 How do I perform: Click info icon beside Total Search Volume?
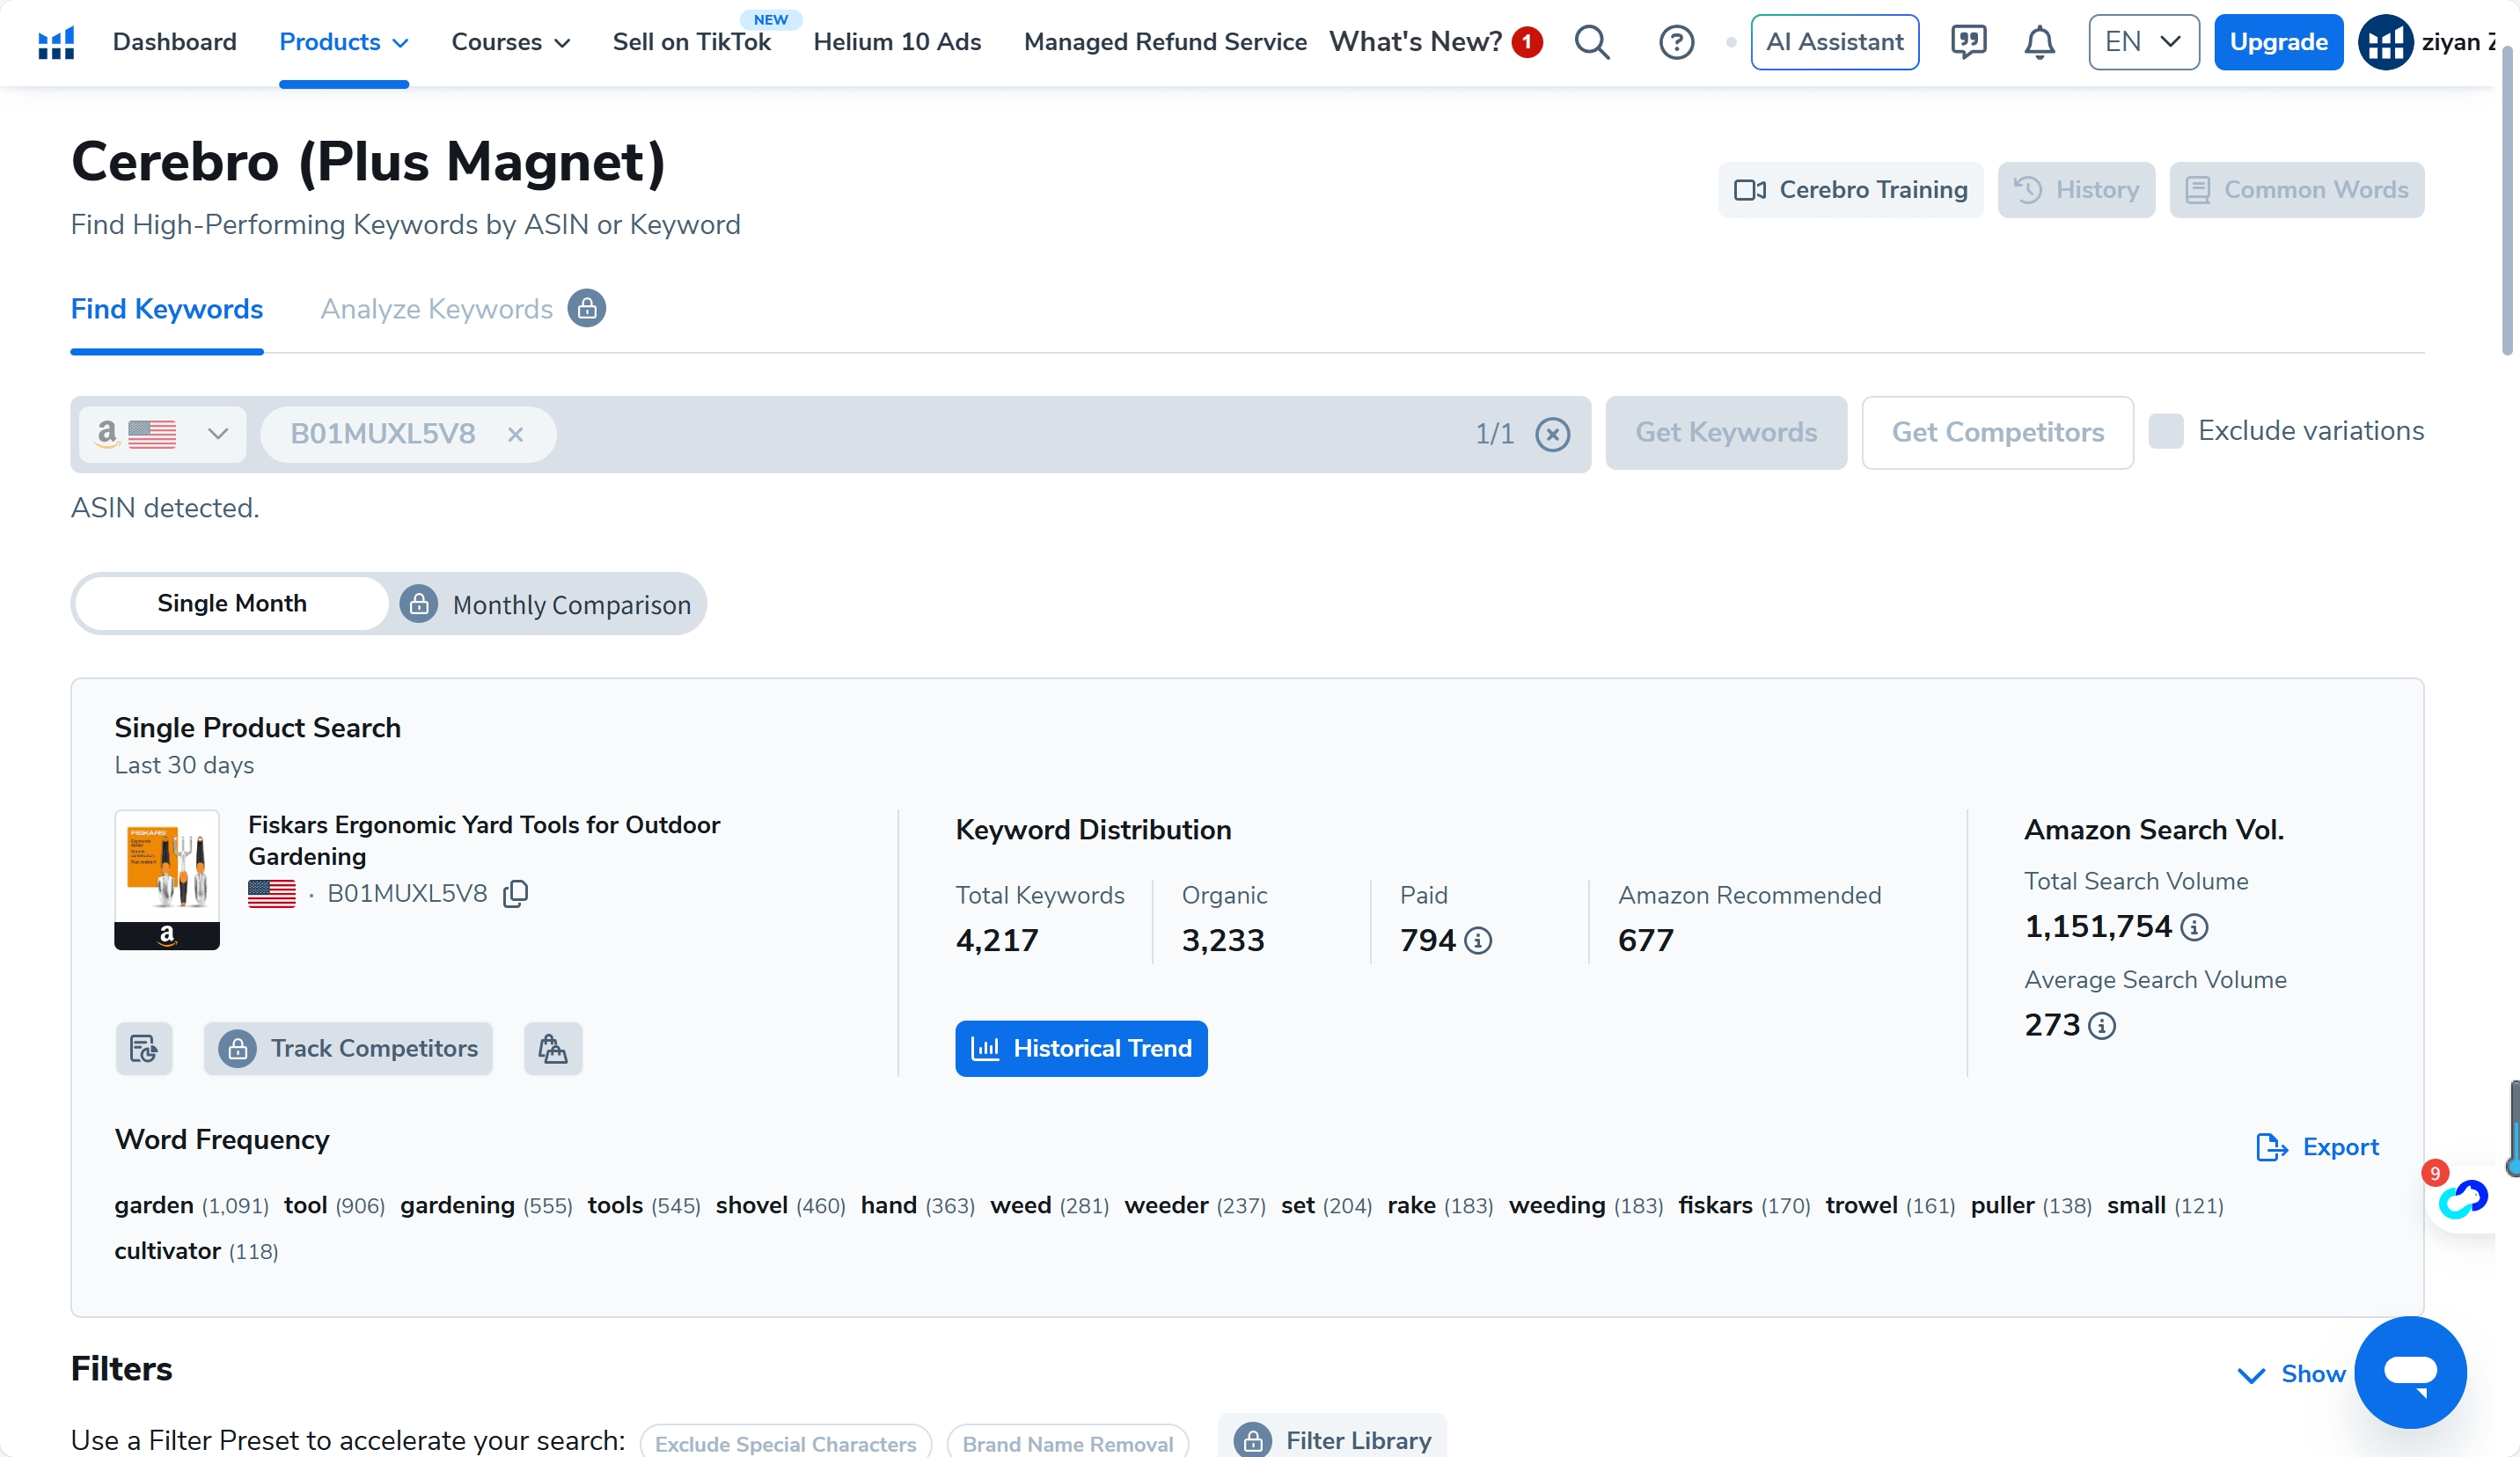[x=2194, y=927]
